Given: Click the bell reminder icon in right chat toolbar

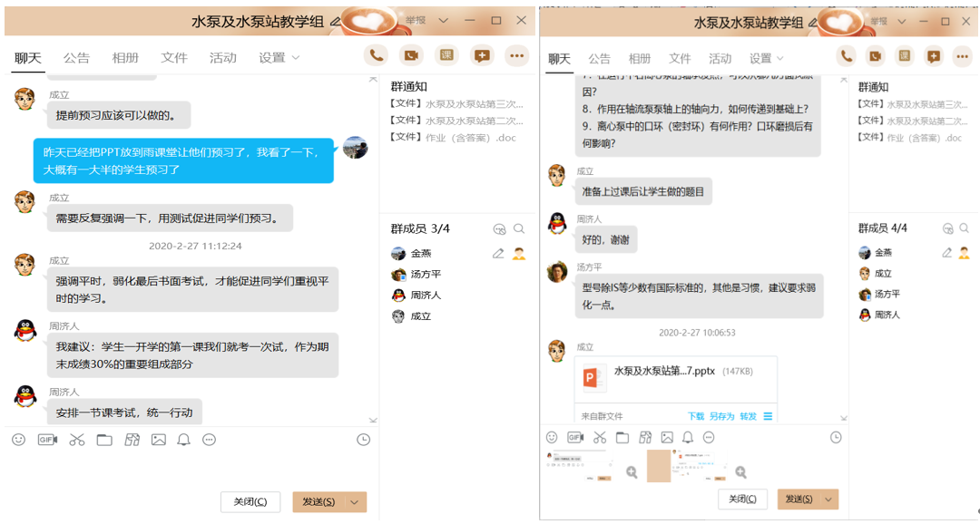Looking at the screenshot, I should point(688,437).
